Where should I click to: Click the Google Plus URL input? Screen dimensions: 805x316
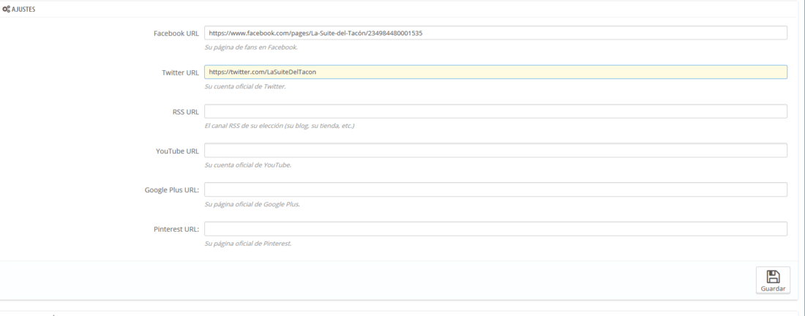[495, 189]
